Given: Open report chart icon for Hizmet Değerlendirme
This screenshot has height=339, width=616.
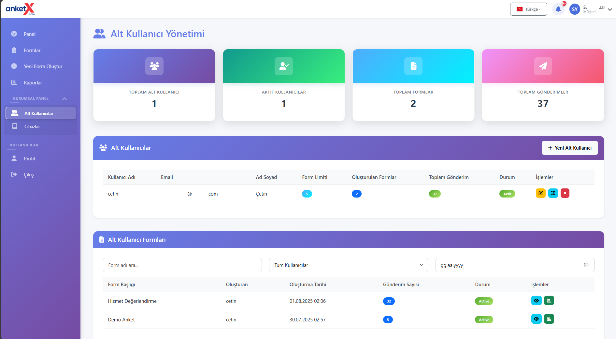Looking at the screenshot, I should tap(549, 301).
